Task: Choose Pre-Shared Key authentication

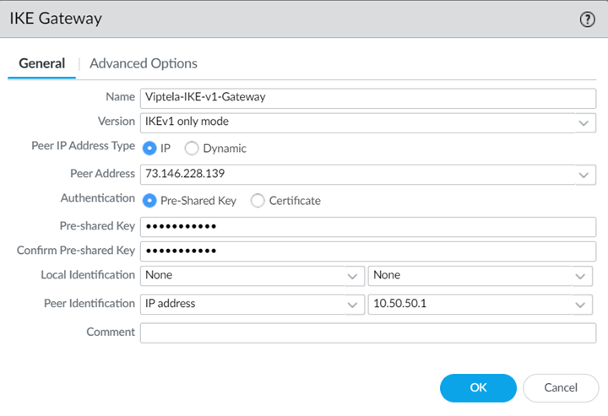Action: [150, 201]
